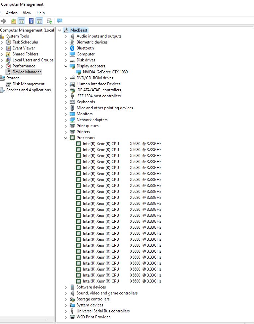
Task: Click the Printers icon
Action: click(72, 132)
